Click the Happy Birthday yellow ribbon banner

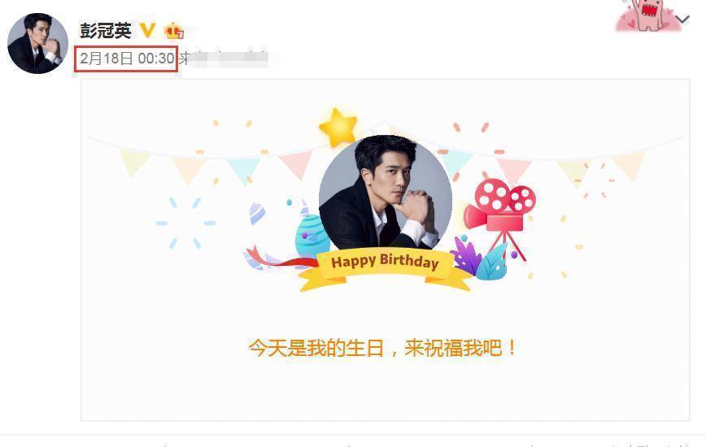(x=386, y=269)
